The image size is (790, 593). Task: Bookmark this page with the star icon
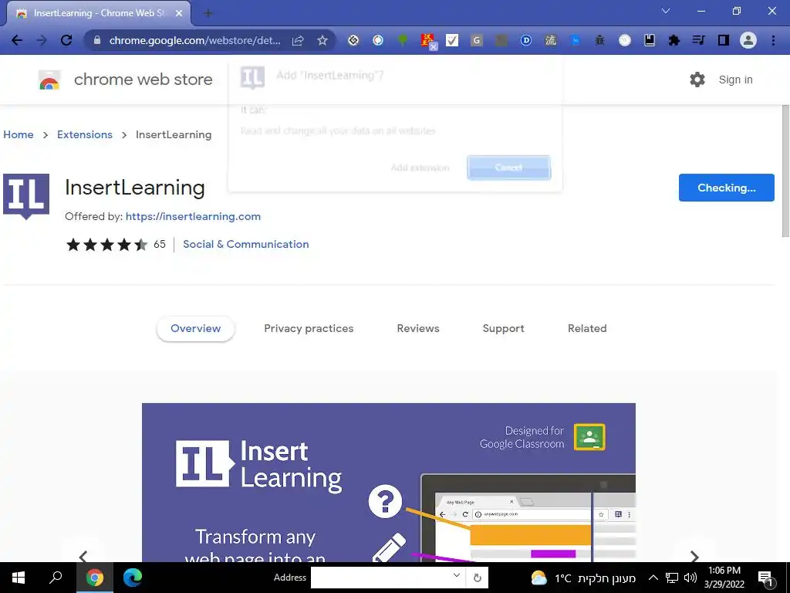(322, 40)
